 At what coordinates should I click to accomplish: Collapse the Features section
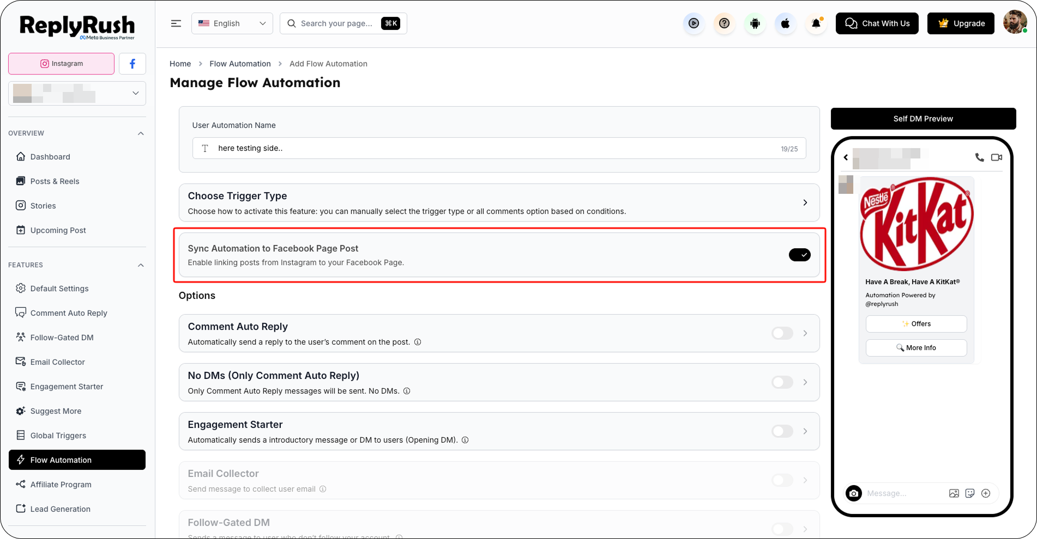(x=141, y=265)
